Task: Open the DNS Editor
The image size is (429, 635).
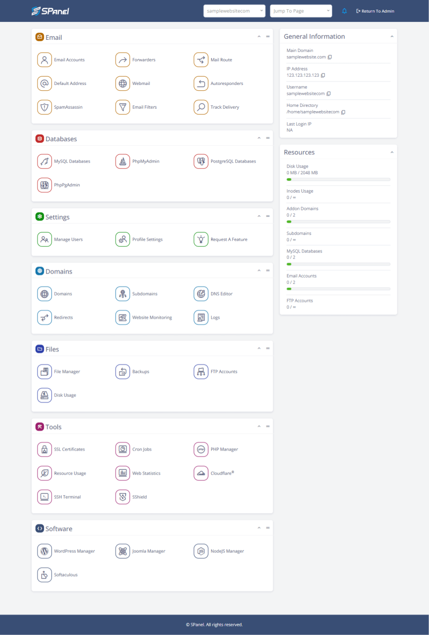Action: pos(201,293)
